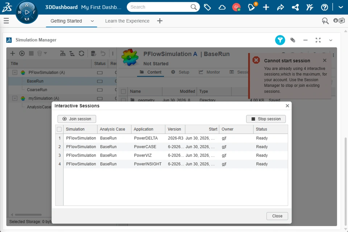Click the widget tag icon next to funnel
This screenshot has width=348, height=232.
[293, 40]
